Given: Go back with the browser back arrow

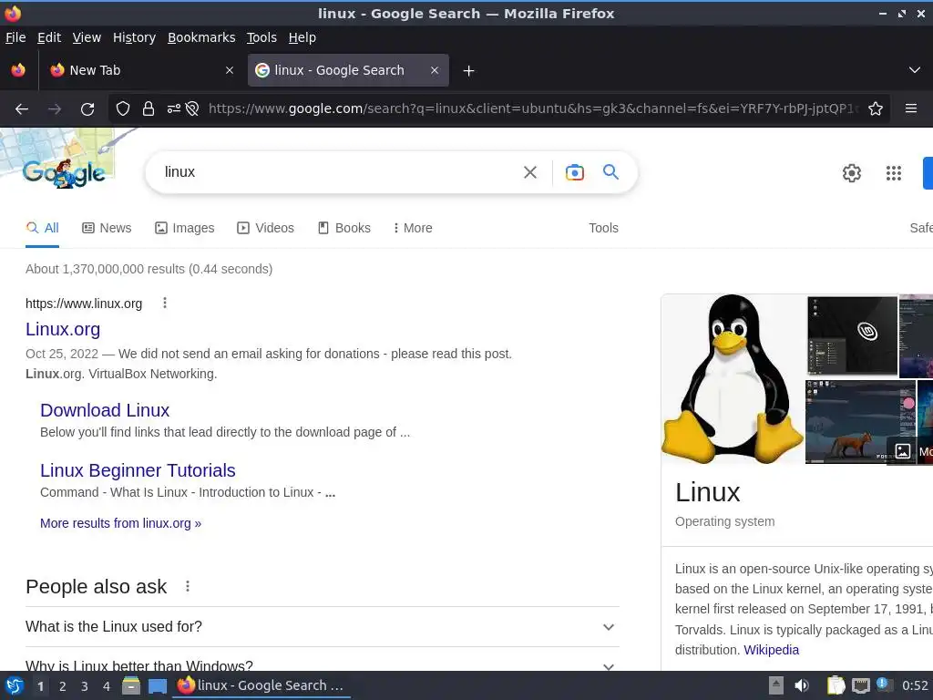Looking at the screenshot, I should point(22,109).
